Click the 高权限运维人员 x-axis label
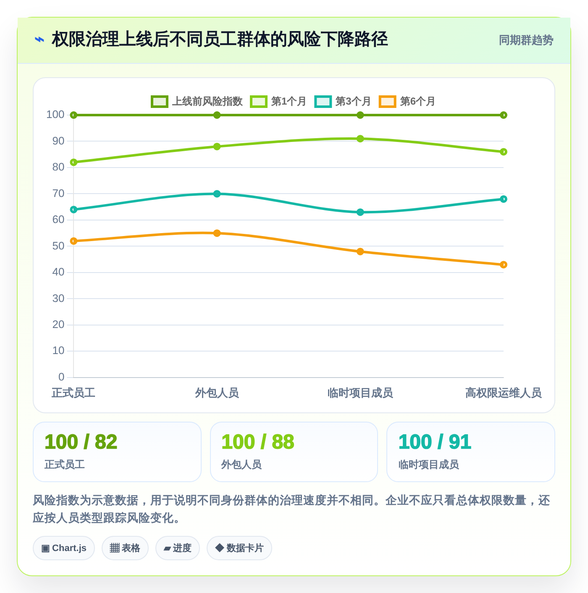 click(504, 393)
